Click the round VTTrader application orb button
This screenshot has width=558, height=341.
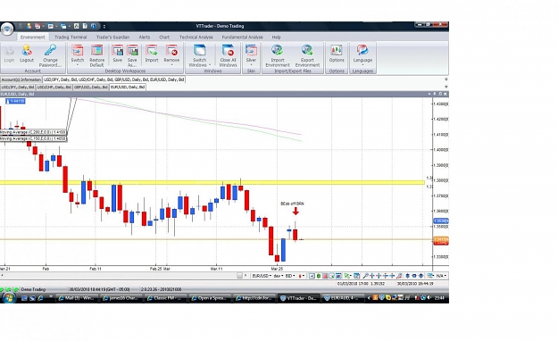tap(7, 29)
